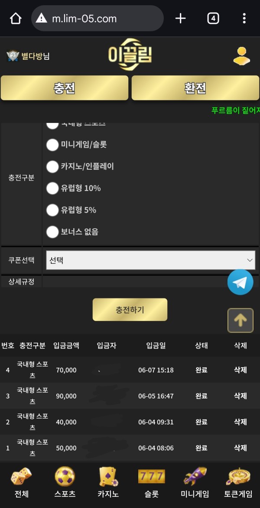260x508 pixels.
Task: Open the browser tab switcher
Action: [x=213, y=19]
